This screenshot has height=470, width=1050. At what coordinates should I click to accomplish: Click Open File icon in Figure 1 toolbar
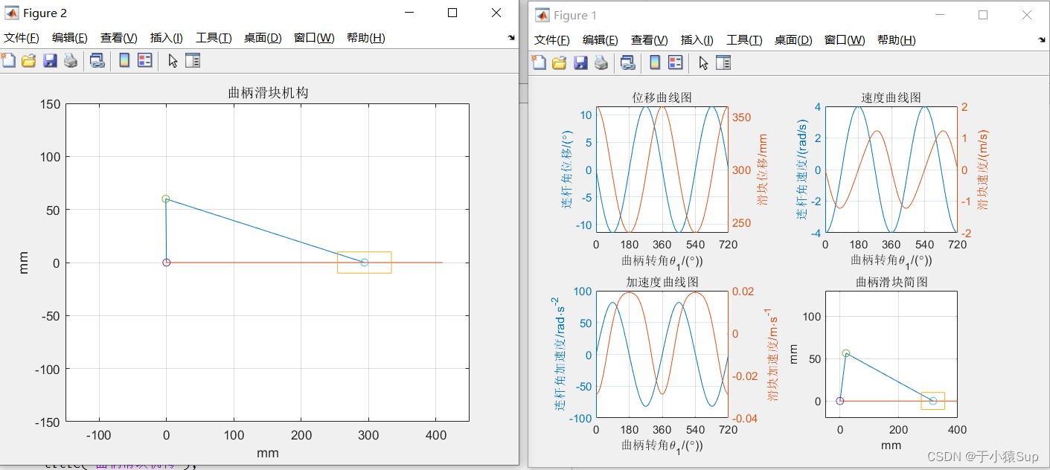coord(560,62)
